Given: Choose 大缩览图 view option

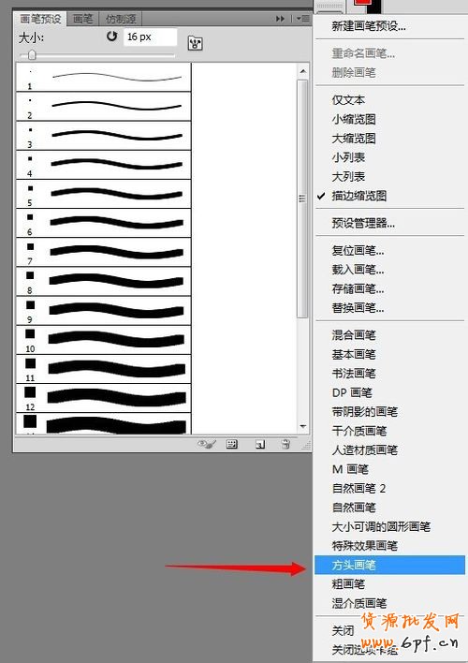Looking at the screenshot, I should pos(354,139).
